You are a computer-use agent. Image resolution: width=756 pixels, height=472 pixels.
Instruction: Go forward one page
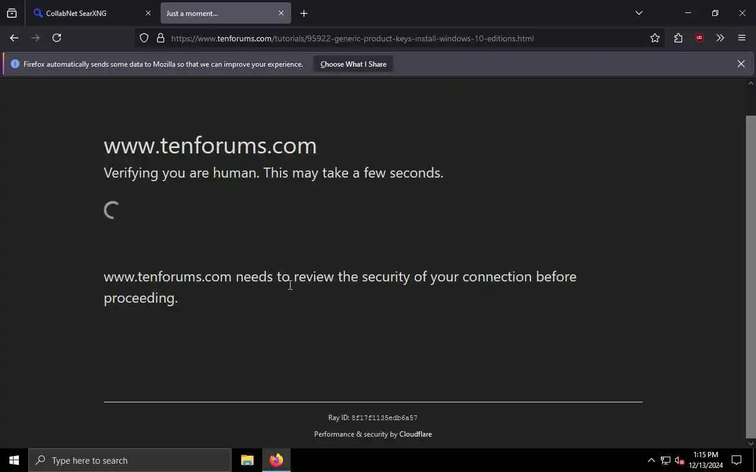point(35,38)
